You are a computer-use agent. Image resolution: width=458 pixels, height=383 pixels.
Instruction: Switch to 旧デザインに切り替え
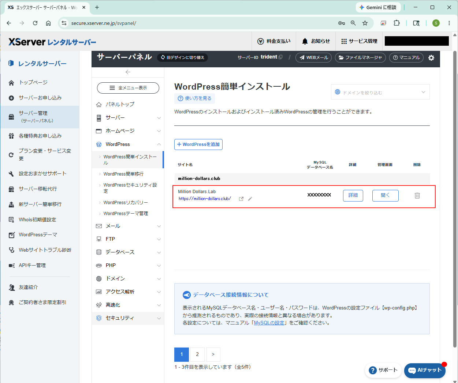point(182,57)
